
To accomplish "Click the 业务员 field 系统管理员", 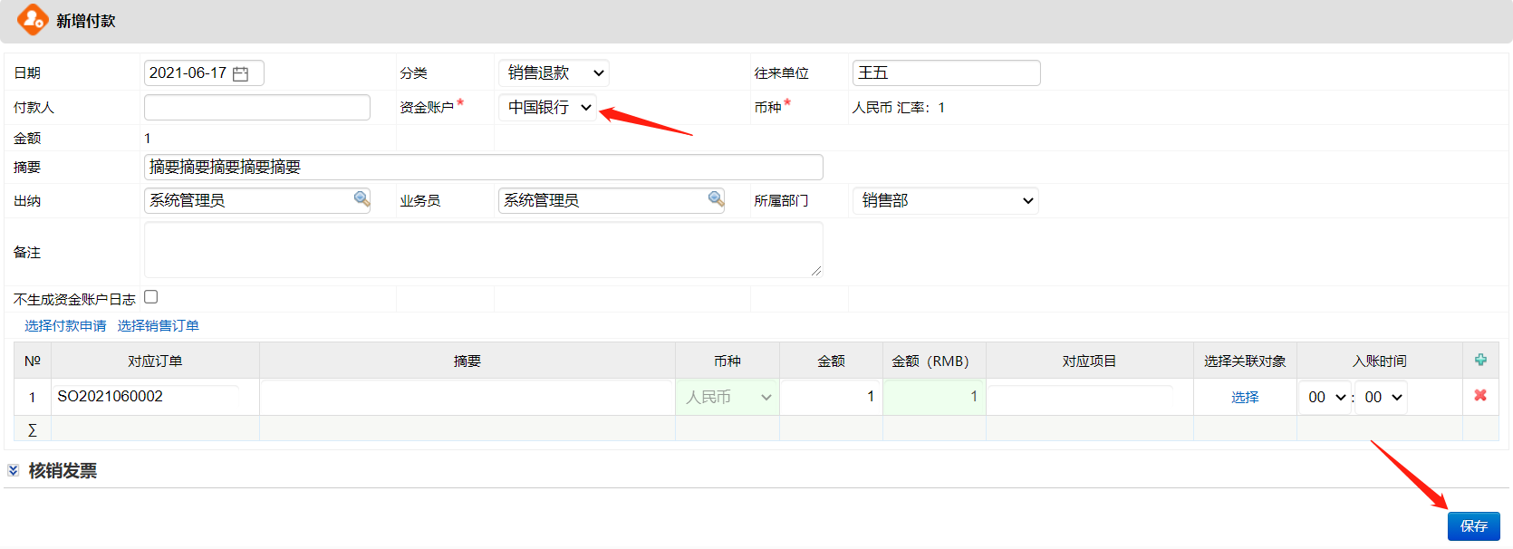I will (612, 200).
